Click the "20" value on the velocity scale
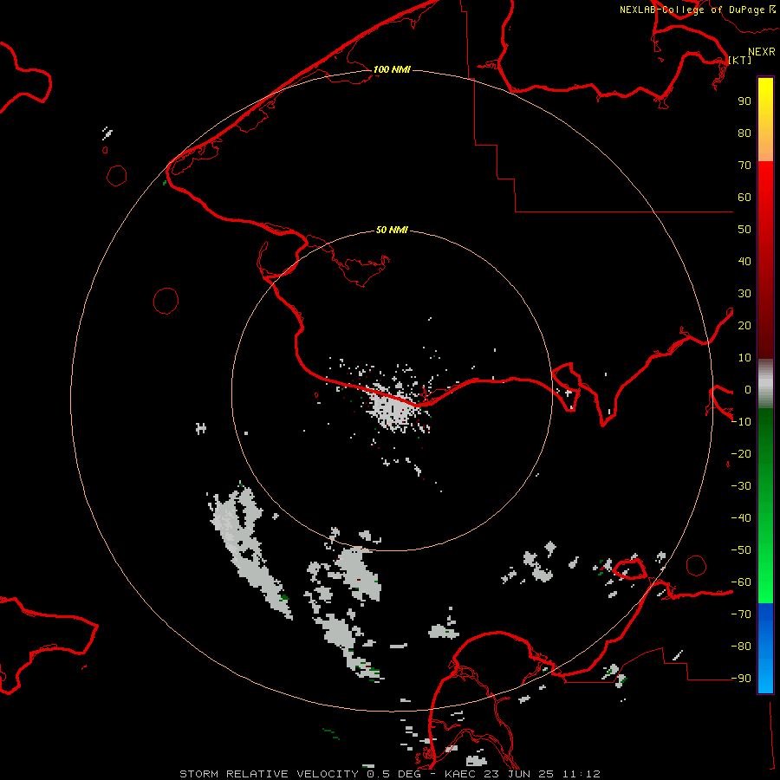 coord(744,326)
